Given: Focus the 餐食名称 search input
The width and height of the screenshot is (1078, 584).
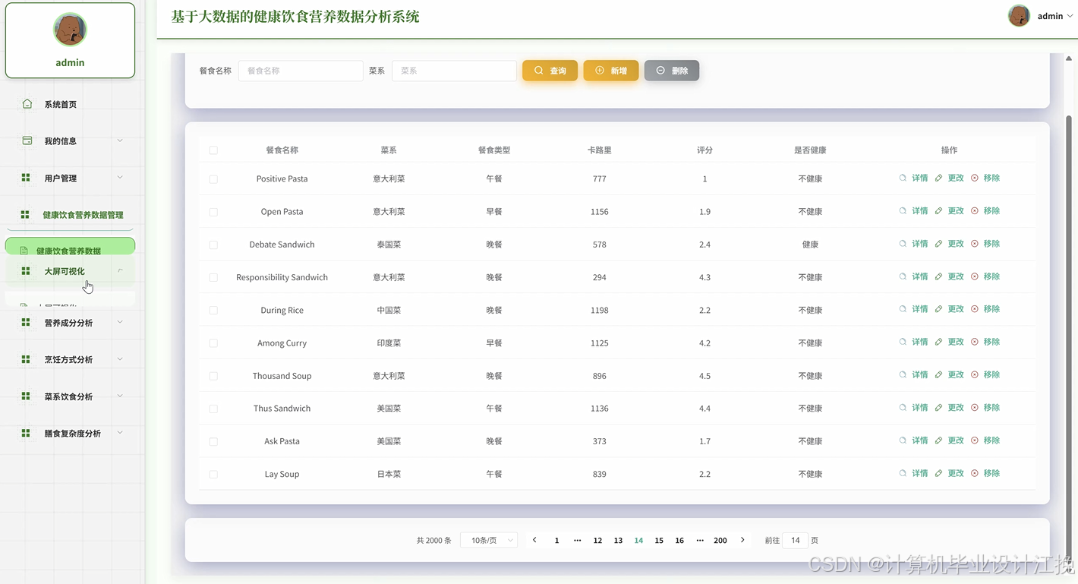Looking at the screenshot, I should 301,71.
